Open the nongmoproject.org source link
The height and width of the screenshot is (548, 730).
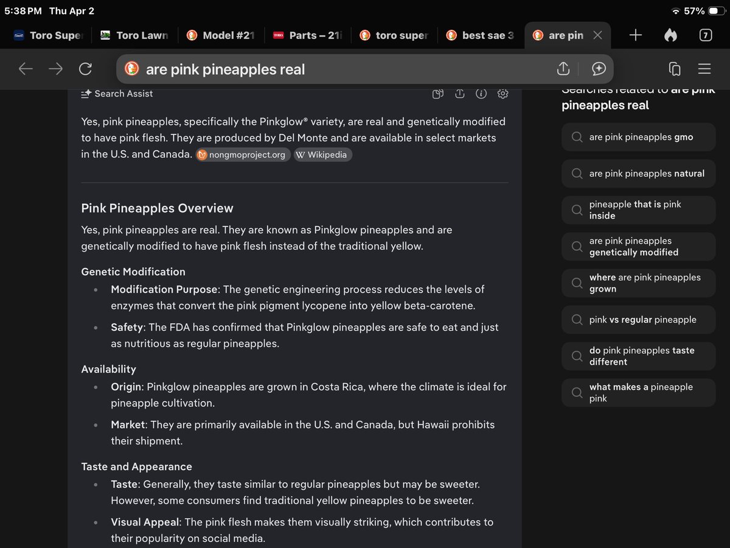click(x=243, y=155)
